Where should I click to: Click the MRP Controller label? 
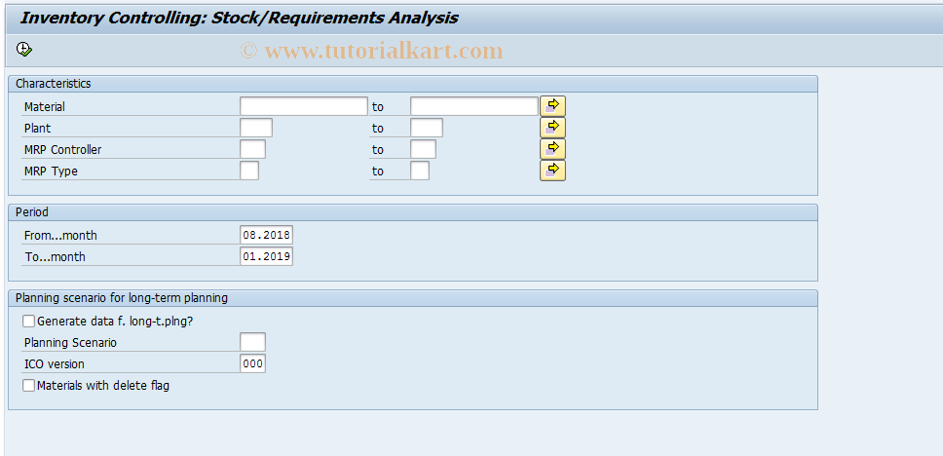pyautogui.click(x=62, y=150)
